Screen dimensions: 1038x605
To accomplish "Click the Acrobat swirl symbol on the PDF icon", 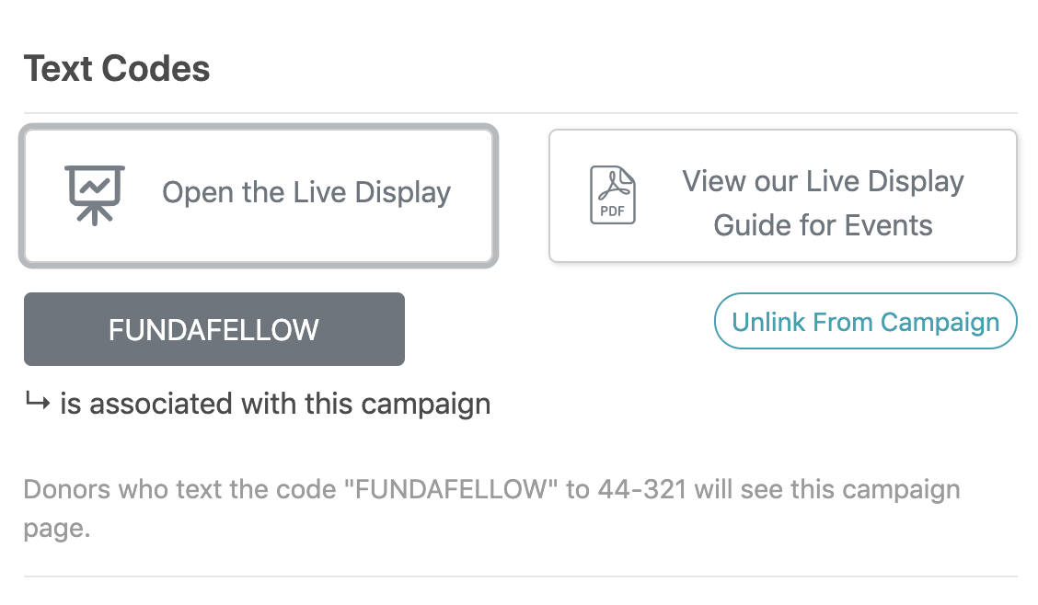I will click(x=615, y=185).
